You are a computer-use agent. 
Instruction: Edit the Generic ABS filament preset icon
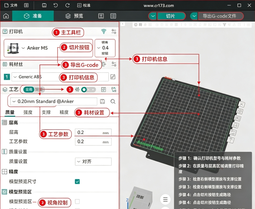pyautogui.click(x=113, y=77)
